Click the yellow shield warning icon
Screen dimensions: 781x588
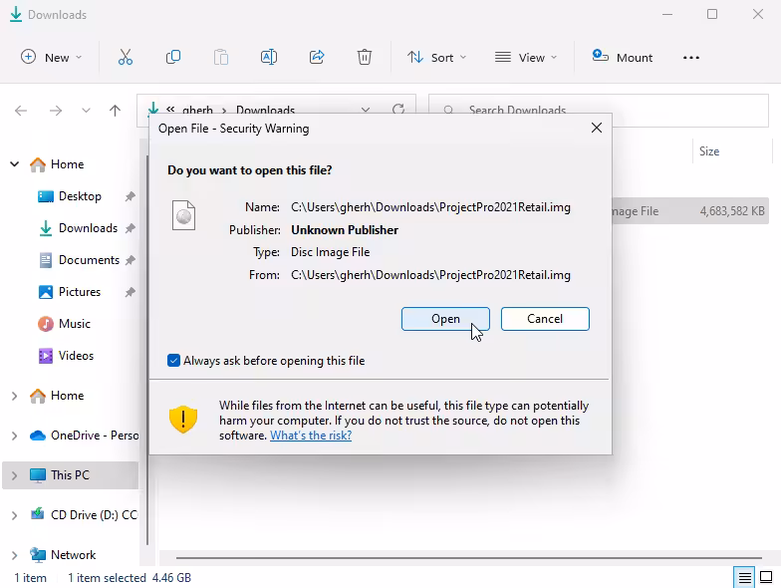pos(183,419)
